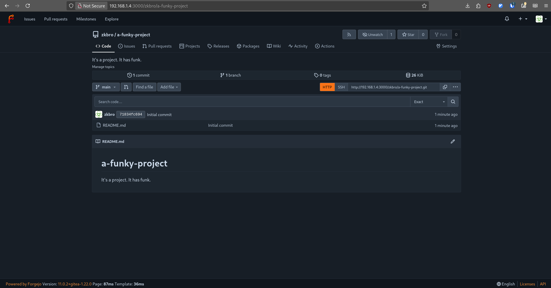Screen dimensions: 551x288
Task: Open the README.md file entry
Action: (114, 125)
